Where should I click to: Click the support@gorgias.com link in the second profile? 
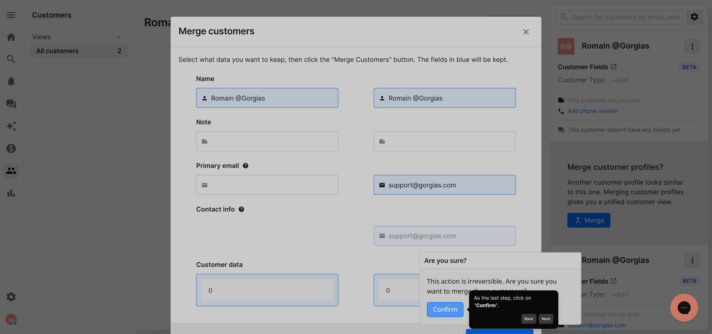coord(597,325)
